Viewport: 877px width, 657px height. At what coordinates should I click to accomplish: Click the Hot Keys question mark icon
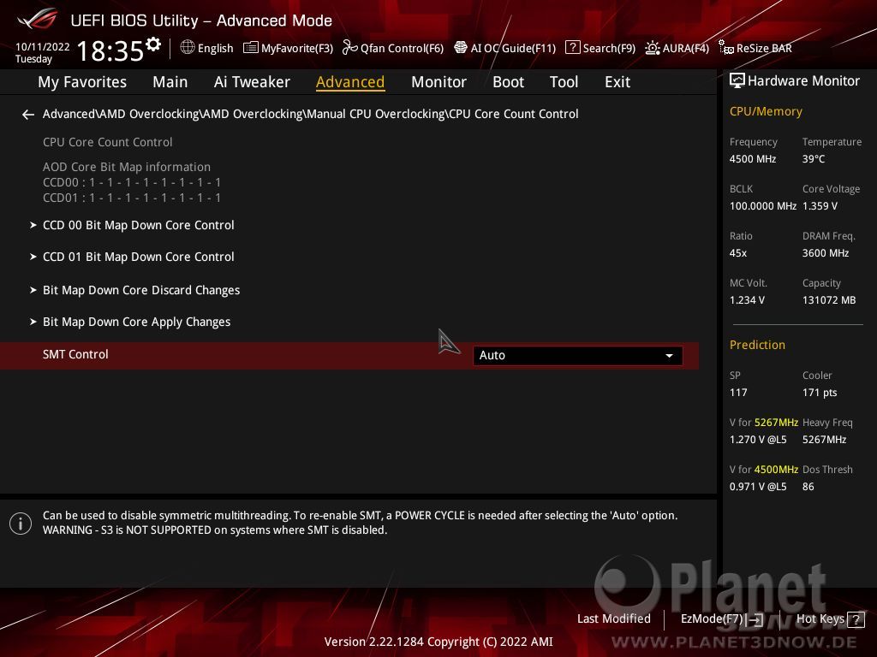[856, 619]
